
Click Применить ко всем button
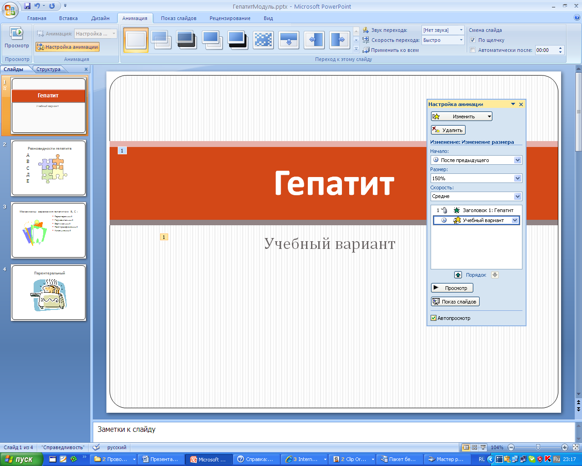[390, 50]
